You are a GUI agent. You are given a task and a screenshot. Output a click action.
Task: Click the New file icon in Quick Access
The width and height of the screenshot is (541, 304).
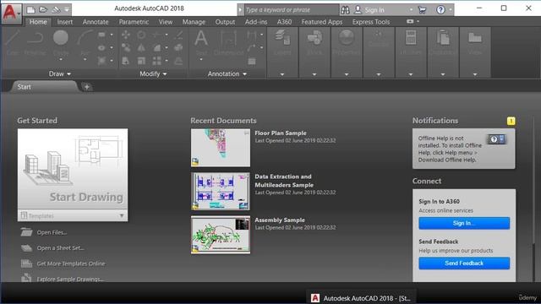coord(30,9)
